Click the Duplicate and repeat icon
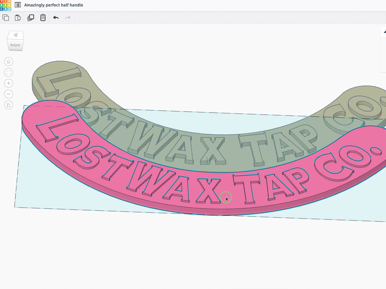Viewport: 386px width, 289px height. click(31, 17)
